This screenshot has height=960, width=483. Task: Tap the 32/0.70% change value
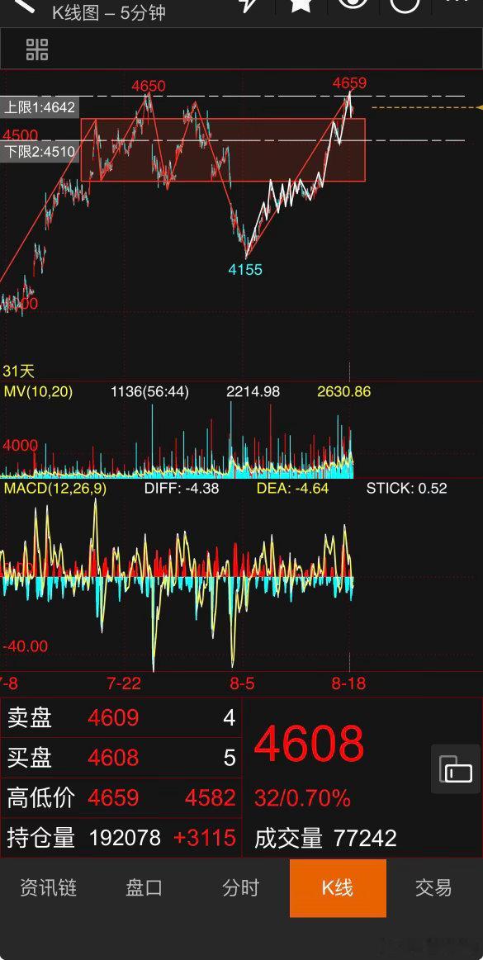(302, 797)
